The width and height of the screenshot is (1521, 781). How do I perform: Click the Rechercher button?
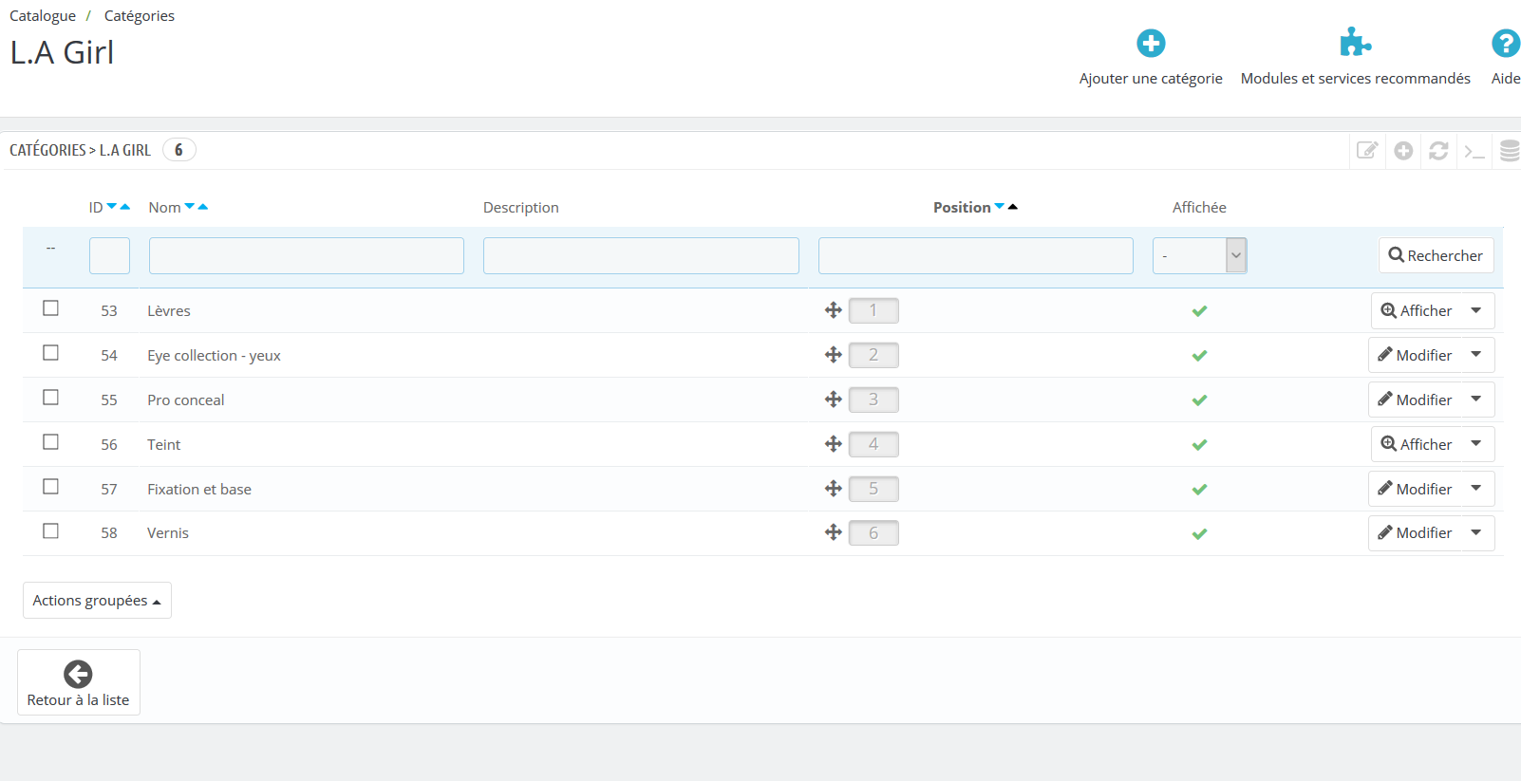point(1436,255)
